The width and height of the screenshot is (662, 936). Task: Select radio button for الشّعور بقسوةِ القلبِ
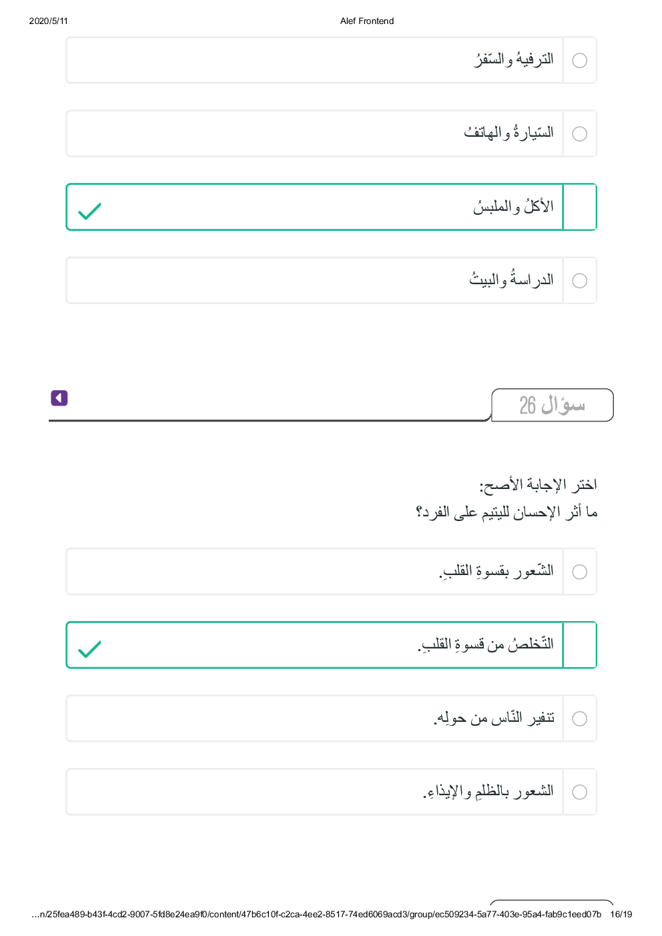pyautogui.click(x=579, y=572)
